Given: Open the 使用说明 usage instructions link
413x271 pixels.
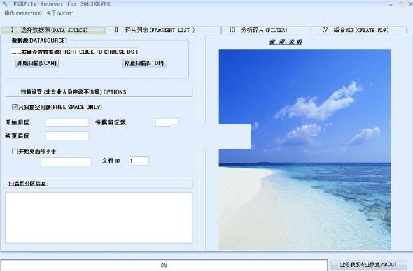Looking at the screenshot, I should 286,42.
